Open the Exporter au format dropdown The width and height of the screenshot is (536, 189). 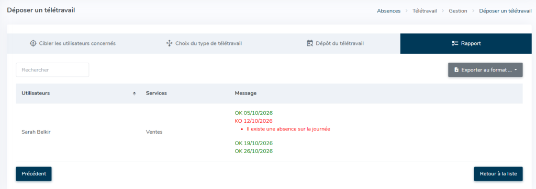tap(485, 69)
